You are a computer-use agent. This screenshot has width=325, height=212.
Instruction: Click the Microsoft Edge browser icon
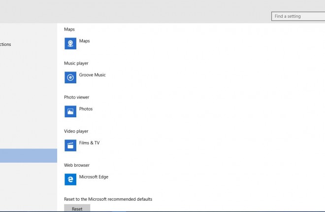tap(70, 179)
